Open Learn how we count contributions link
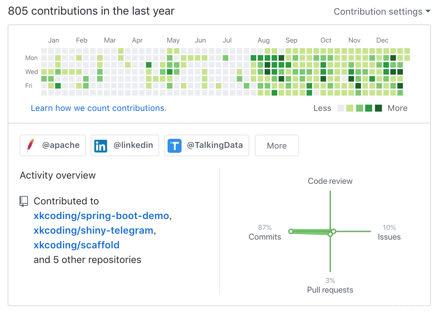Screen dimensions: 442x316 click(99, 108)
